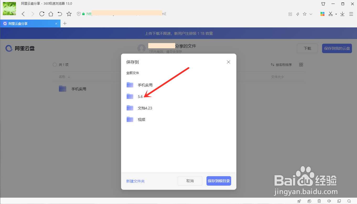
Task: Click the trash icon in status bar
Action: pos(319,201)
